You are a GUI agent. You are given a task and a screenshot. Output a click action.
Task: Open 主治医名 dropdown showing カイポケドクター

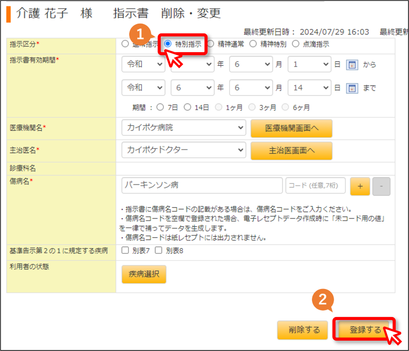coord(184,150)
